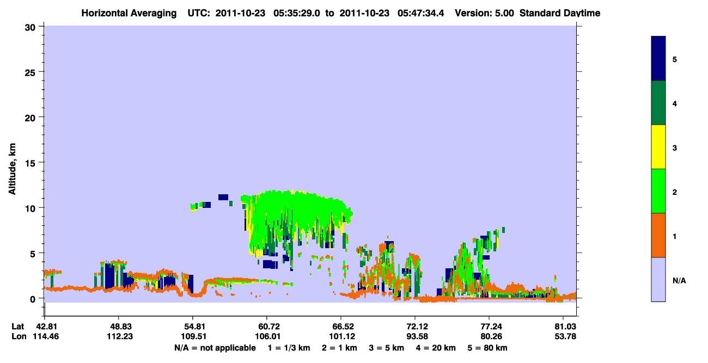Click the lavender N/A color bar segment
The width and height of the screenshot is (708, 363).
tap(658, 279)
